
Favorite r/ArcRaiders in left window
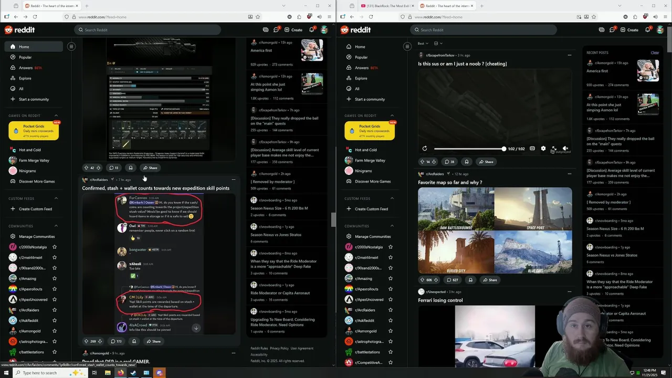(55, 310)
